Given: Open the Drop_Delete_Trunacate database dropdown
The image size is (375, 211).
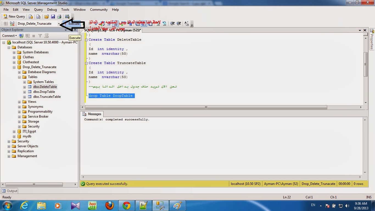Looking at the screenshot, I should point(58,24).
